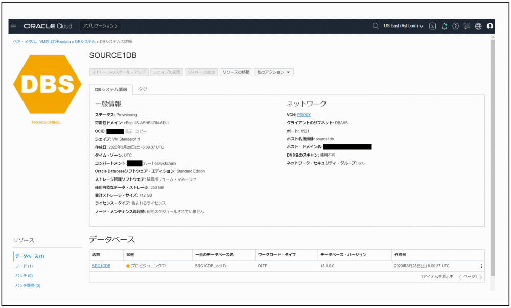The width and height of the screenshot is (511, 308).
Task: Click the Standard Edition value
Action: (191, 171)
